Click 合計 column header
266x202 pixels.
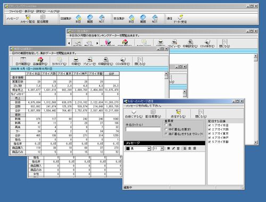coord(111,73)
